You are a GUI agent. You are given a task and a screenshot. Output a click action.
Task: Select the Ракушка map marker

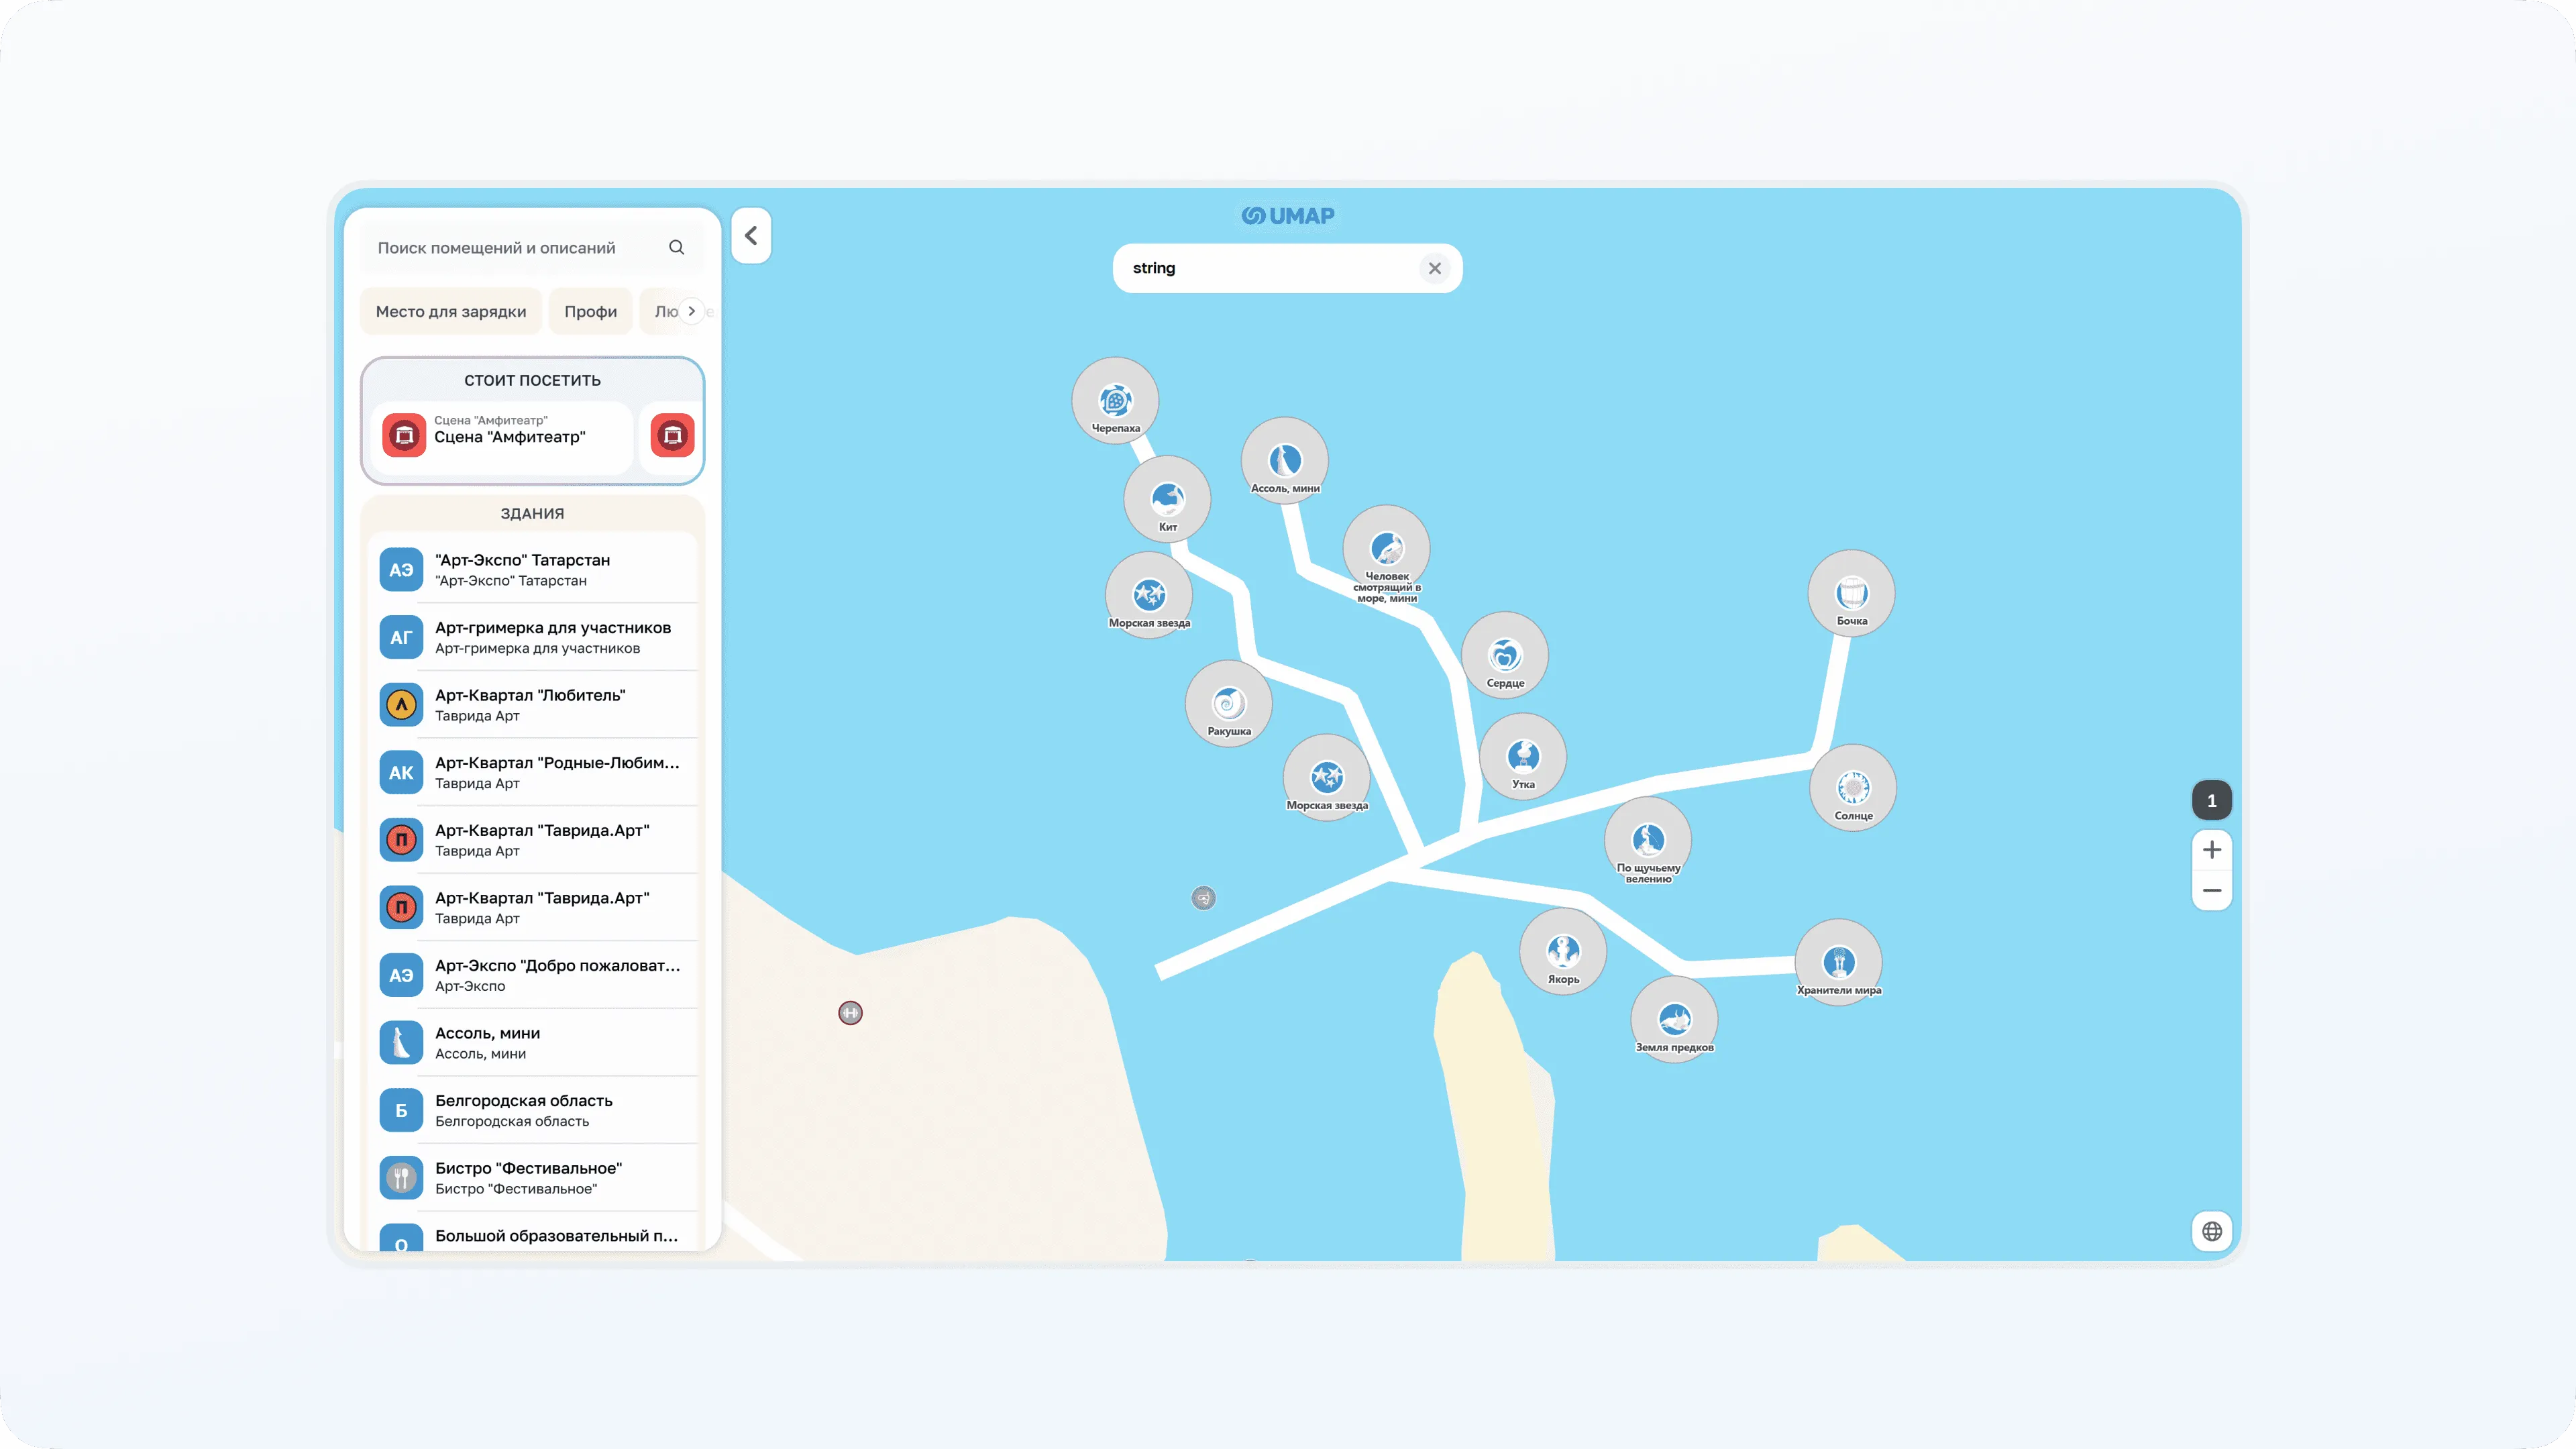pyautogui.click(x=1229, y=704)
